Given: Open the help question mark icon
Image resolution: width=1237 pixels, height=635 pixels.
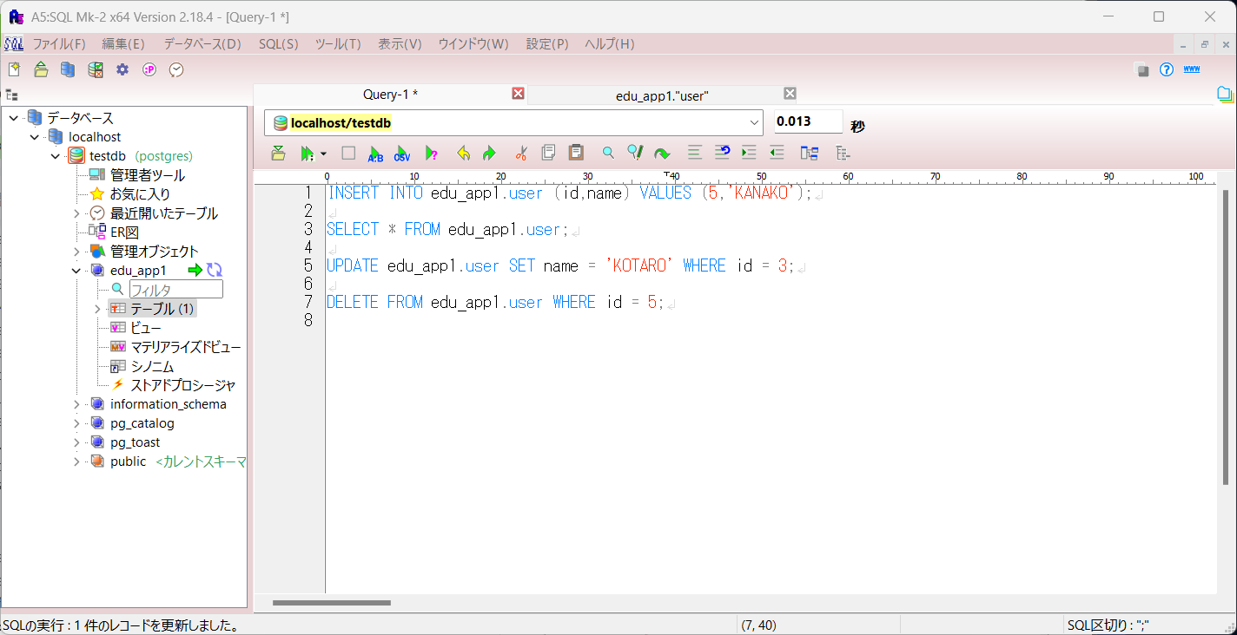Looking at the screenshot, I should coord(1167,69).
